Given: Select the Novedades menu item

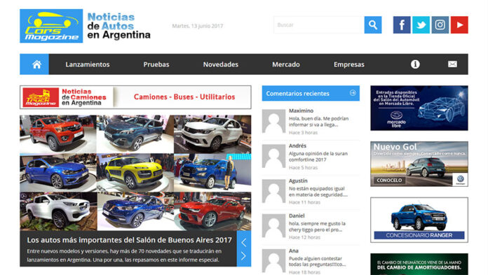Looking at the screenshot, I should 221,64.
